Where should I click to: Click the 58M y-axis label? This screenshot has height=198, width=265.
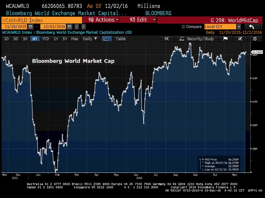255,149
